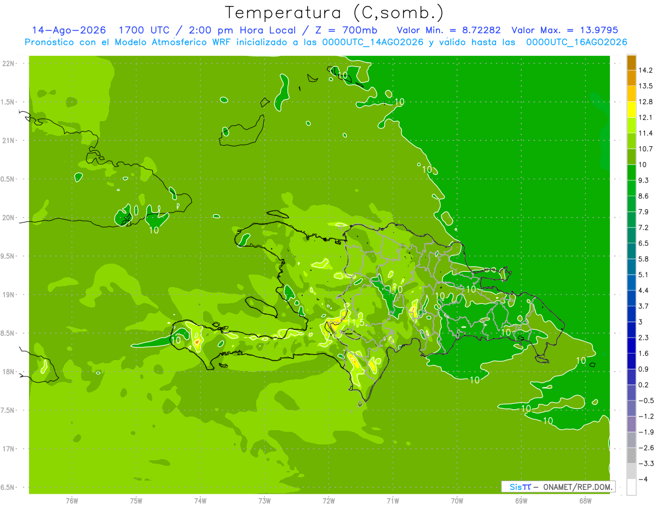Click '-2.6' on the color scale
The width and height of the screenshot is (657, 508).
646,448
